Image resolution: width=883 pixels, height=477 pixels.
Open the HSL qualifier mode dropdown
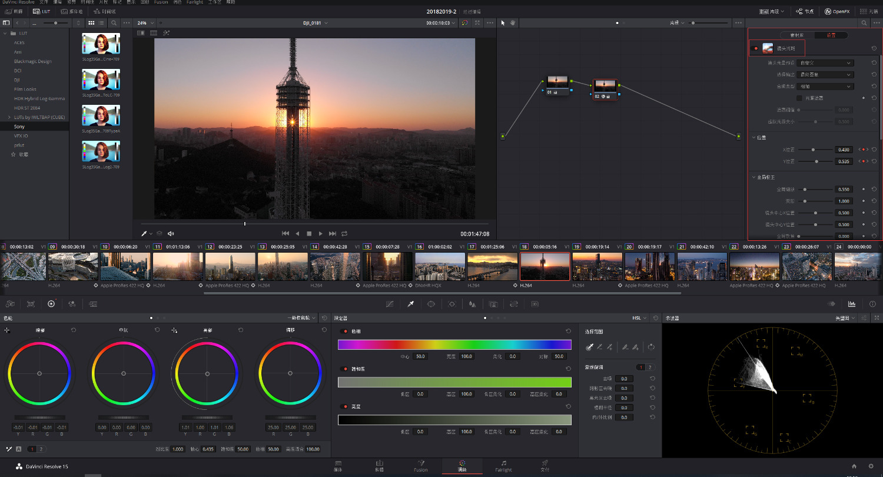coord(639,318)
